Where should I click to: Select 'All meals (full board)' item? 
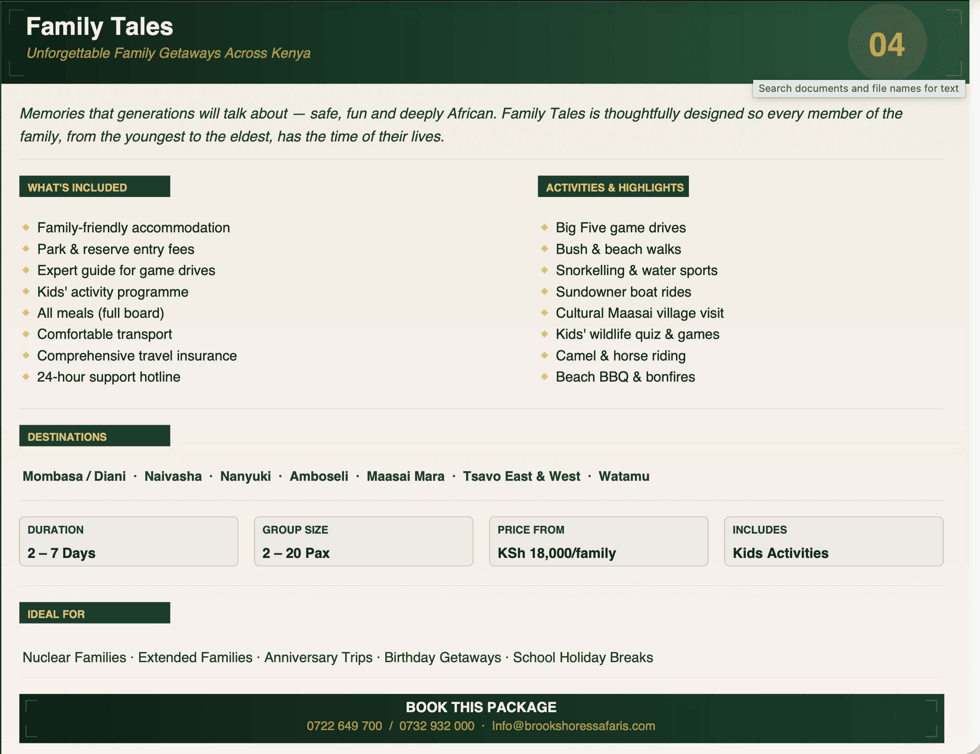pyautogui.click(x=101, y=313)
